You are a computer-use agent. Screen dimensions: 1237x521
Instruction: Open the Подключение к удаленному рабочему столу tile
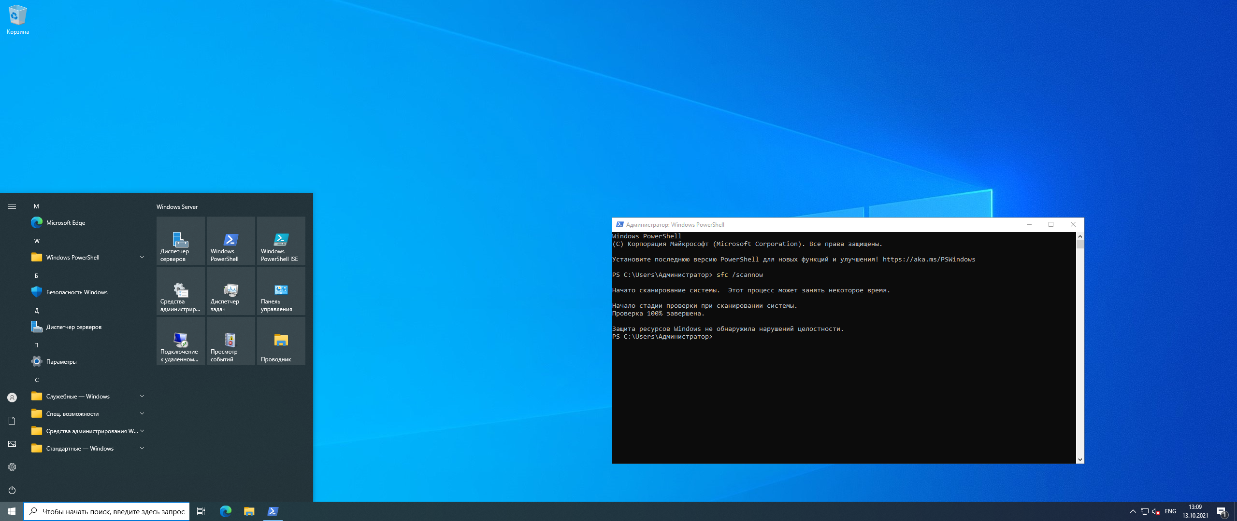[181, 341]
